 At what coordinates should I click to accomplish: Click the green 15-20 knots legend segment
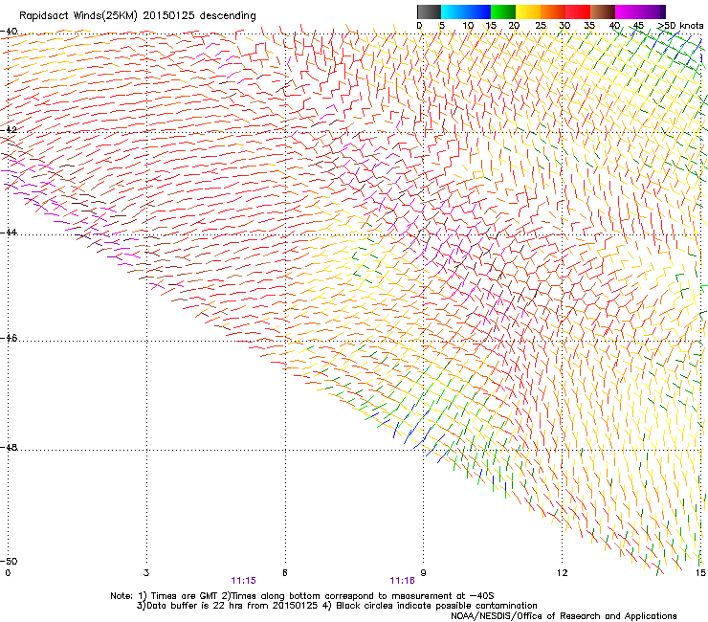click(503, 11)
